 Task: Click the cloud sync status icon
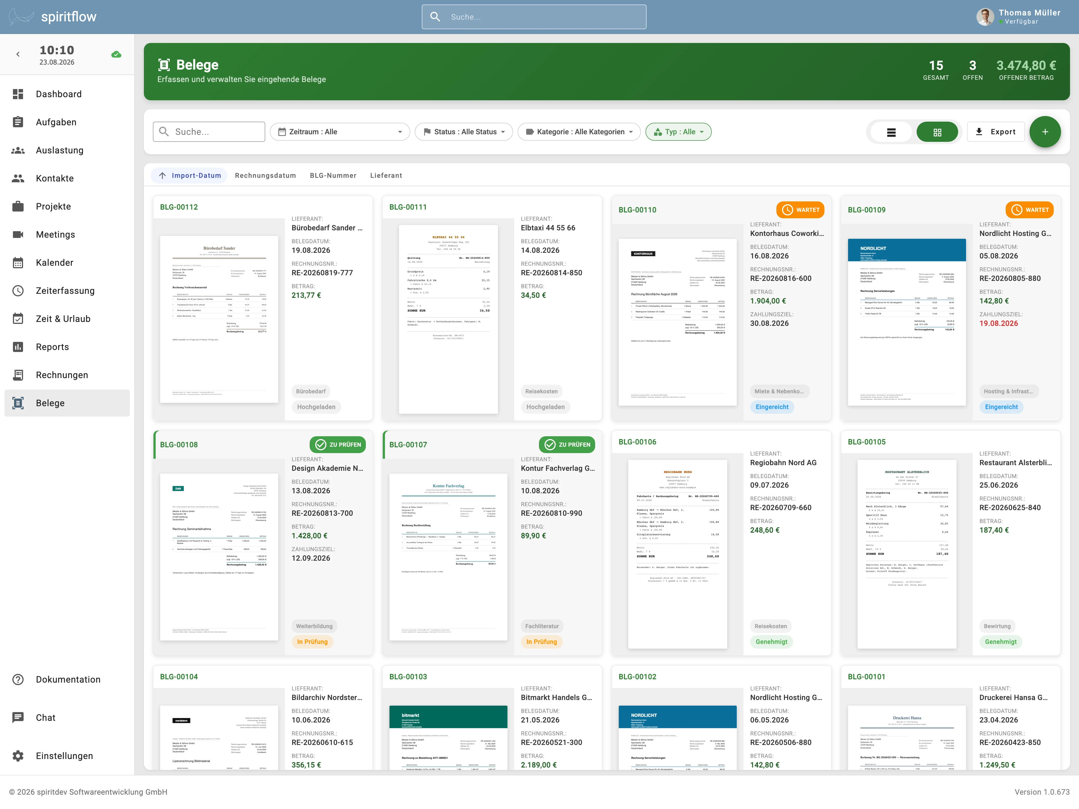[116, 54]
